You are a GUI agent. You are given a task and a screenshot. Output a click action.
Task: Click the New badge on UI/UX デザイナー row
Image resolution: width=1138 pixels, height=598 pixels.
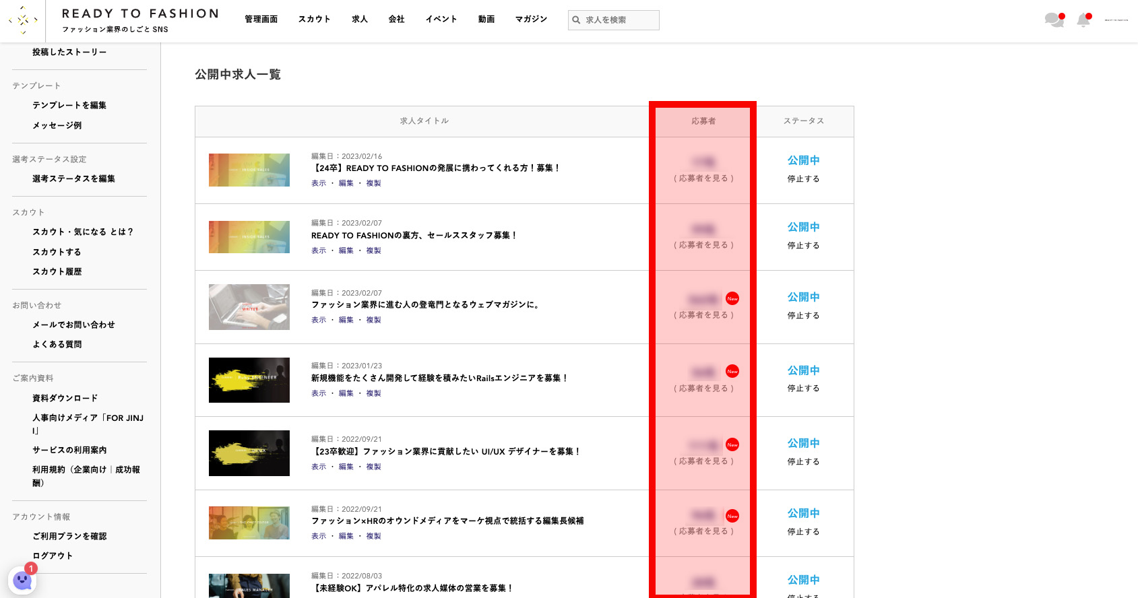(x=732, y=444)
